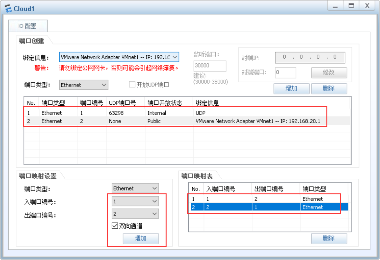The image size is (380, 260).
Task: Click 增加 button in 端口映射设置
Action: click(141, 239)
